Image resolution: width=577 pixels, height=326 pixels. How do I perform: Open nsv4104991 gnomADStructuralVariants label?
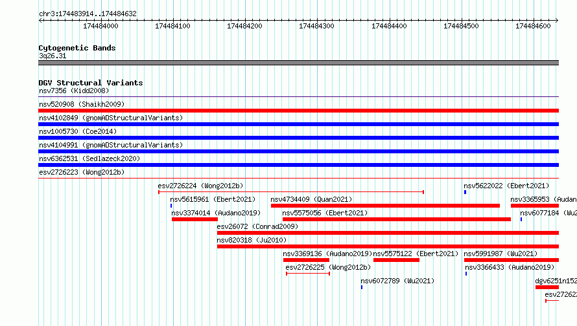111,145
